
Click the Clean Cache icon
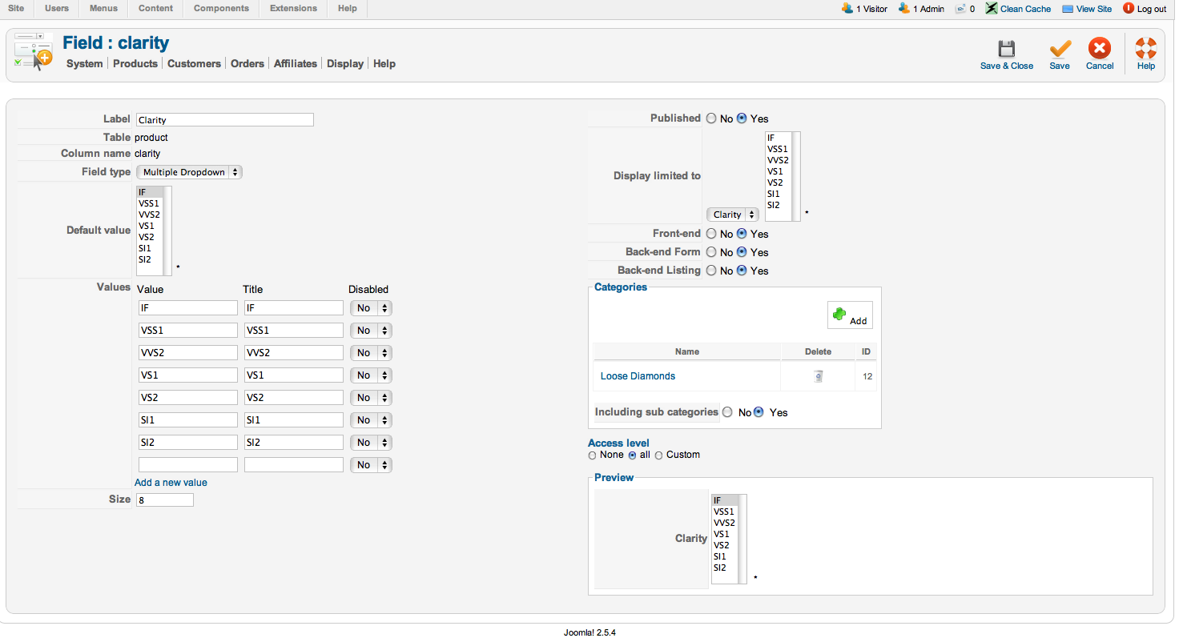click(x=992, y=9)
